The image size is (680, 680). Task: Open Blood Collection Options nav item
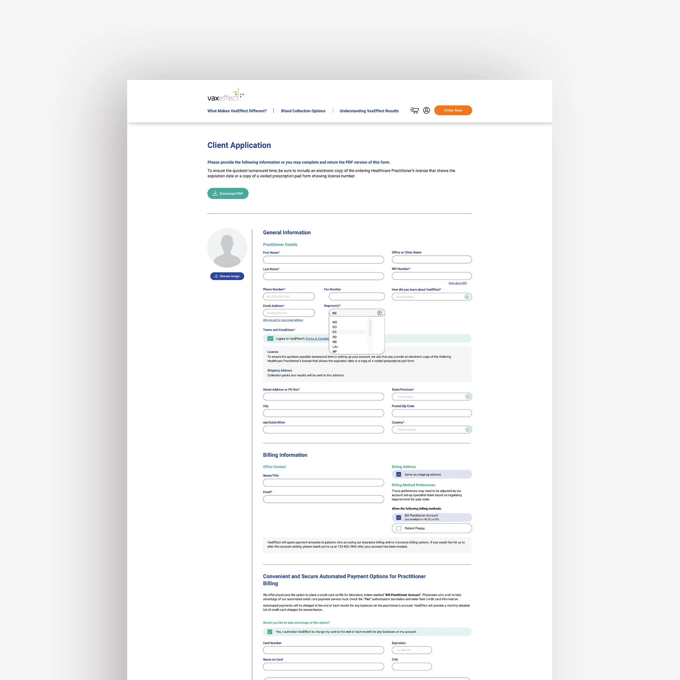pyautogui.click(x=303, y=111)
